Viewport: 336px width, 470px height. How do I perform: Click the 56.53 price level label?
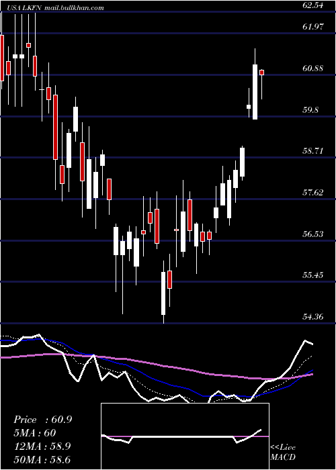pyautogui.click(x=313, y=234)
